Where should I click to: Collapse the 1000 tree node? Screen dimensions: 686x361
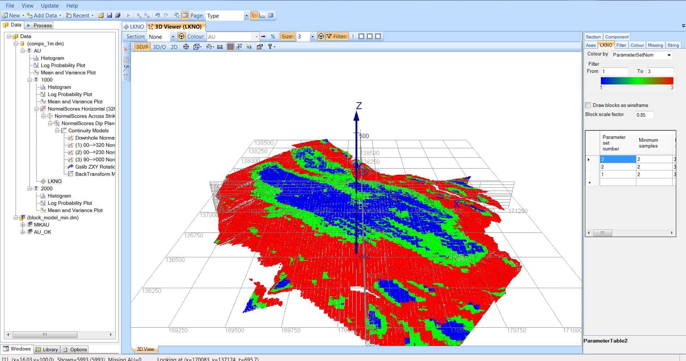point(30,80)
